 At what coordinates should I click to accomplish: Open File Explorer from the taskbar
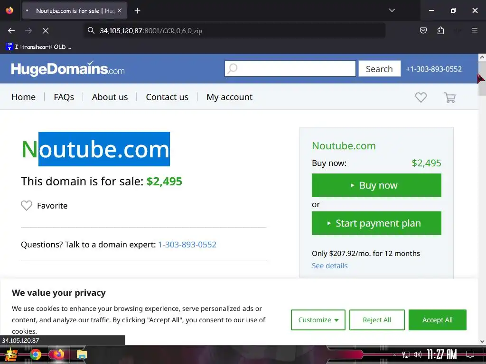(x=82, y=355)
